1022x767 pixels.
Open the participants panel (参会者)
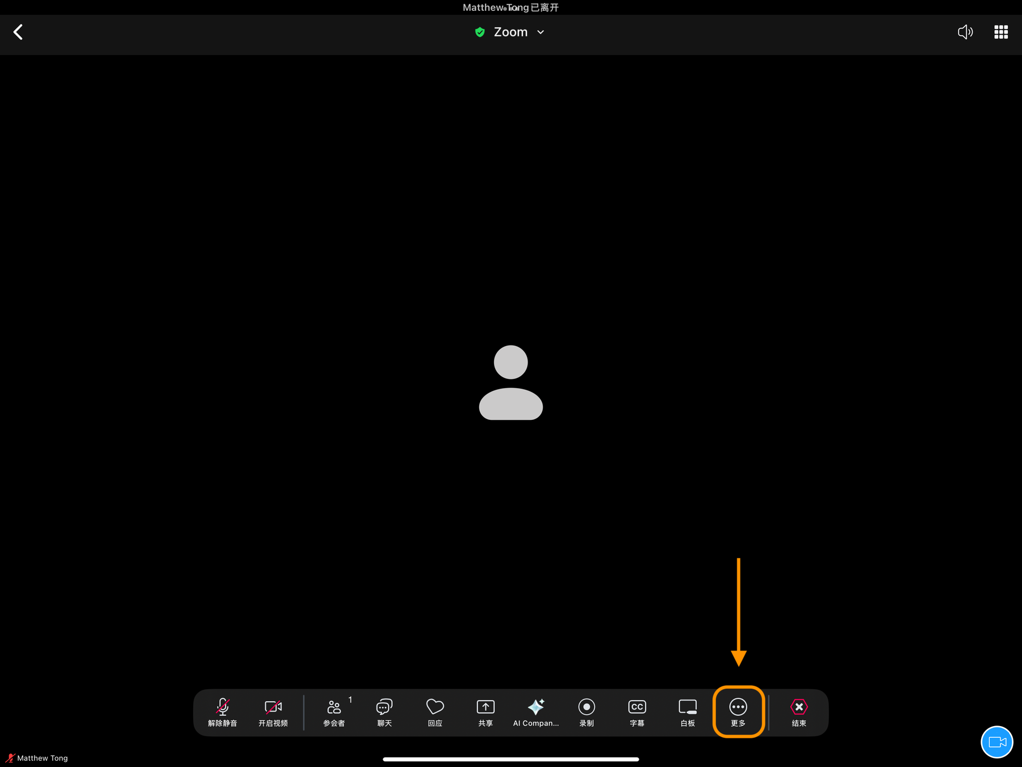pyautogui.click(x=334, y=712)
